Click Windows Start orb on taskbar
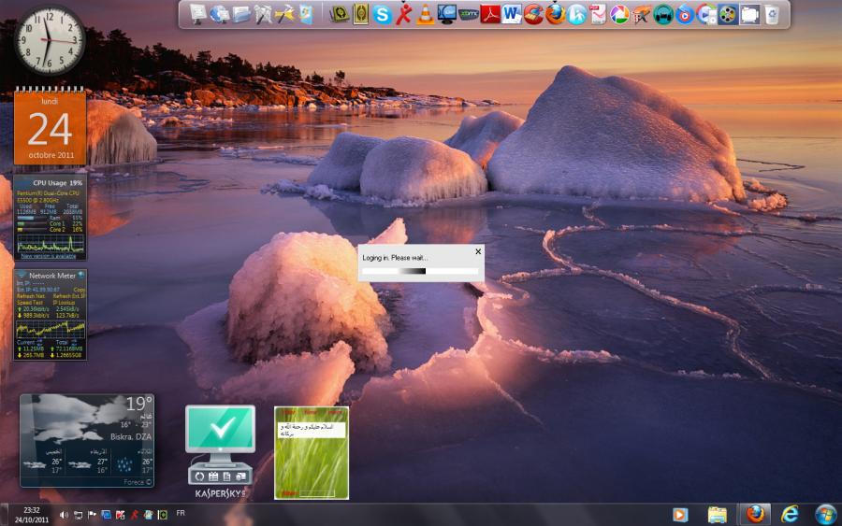Image resolution: width=842 pixels, height=526 pixels. (x=825, y=514)
